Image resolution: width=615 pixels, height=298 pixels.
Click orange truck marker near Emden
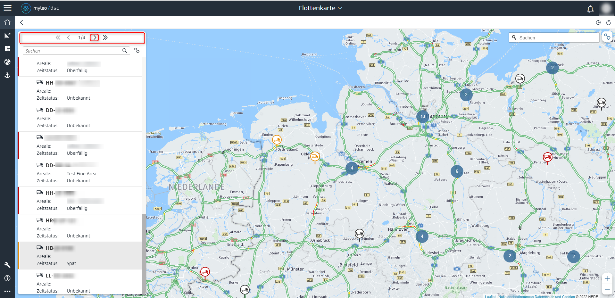click(277, 140)
